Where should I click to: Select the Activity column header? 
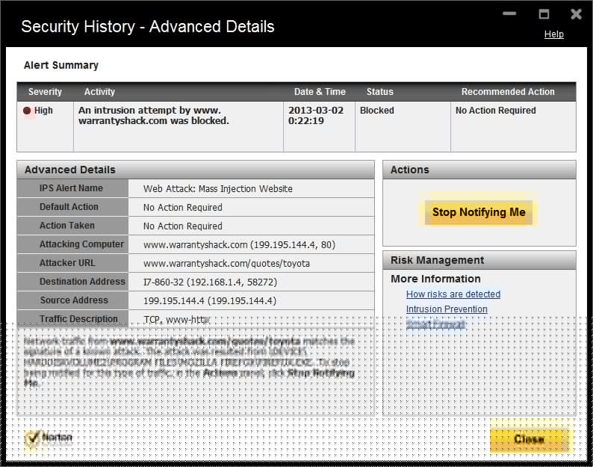click(x=99, y=92)
